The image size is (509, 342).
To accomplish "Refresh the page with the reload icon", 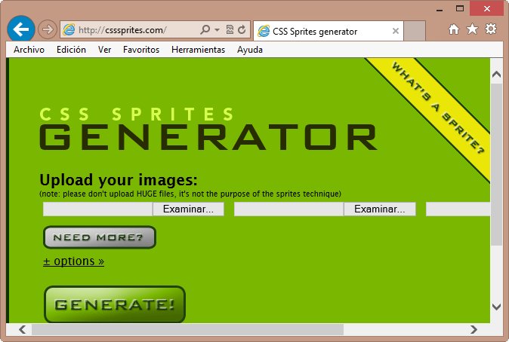I will pyautogui.click(x=242, y=30).
